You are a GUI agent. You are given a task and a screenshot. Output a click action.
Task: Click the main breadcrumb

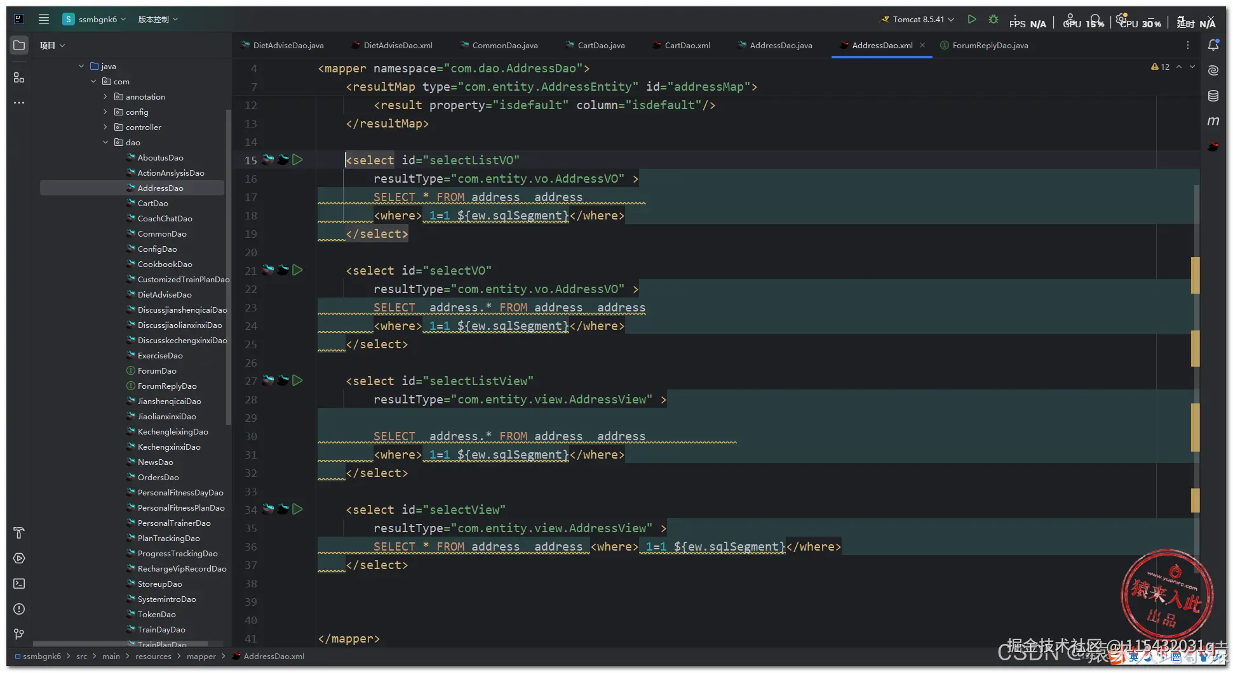[111, 657]
